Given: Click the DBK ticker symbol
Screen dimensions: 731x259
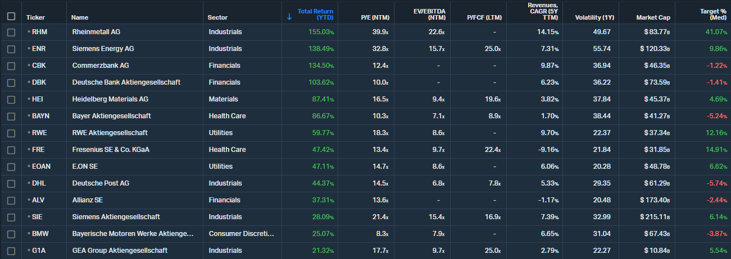Looking at the screenshot, I should coord(40,82).
